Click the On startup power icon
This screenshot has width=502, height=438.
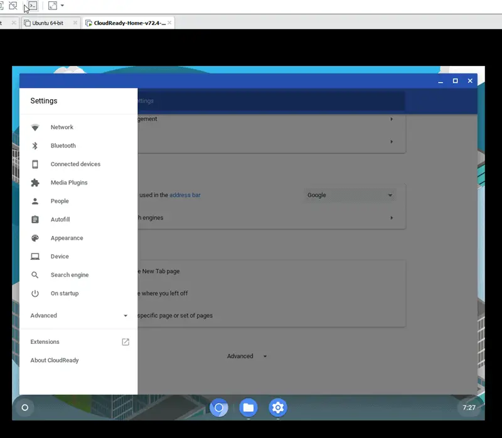35,293
